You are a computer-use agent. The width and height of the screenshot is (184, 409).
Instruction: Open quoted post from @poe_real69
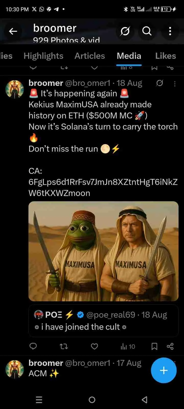(103, 321)
